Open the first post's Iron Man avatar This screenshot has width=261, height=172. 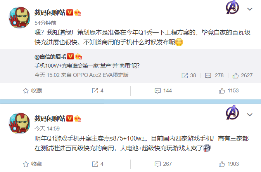(x=19, y=17)
